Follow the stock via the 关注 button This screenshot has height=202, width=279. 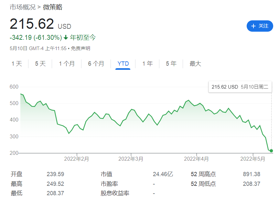pyautogui.click(x=260, y=26)
